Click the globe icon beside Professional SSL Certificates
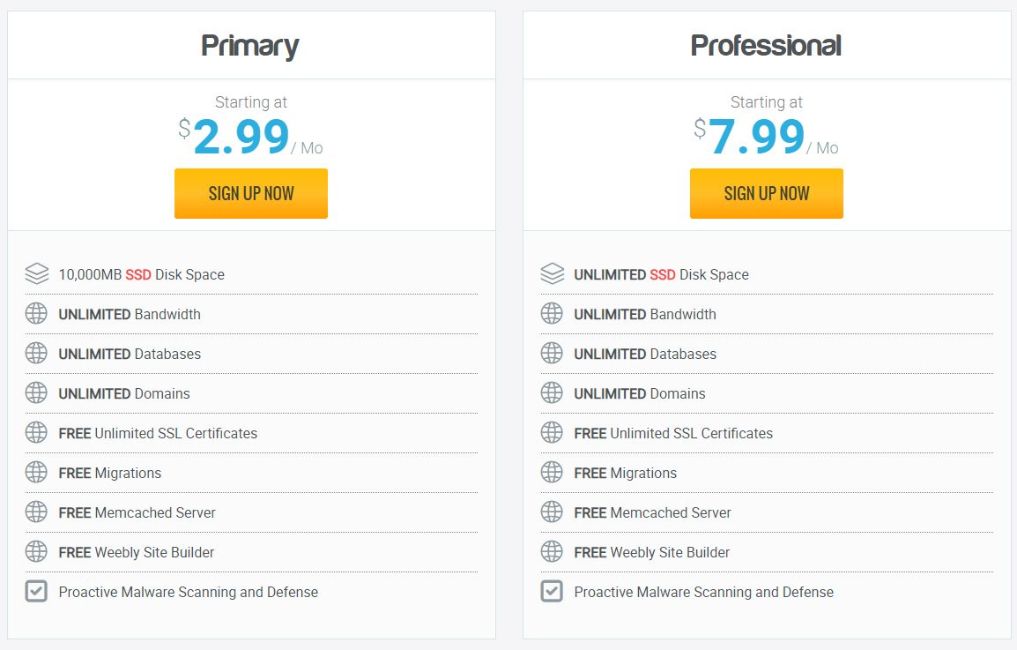The height and width of the screenshot is (650, 1017). (x=552, y=433)
